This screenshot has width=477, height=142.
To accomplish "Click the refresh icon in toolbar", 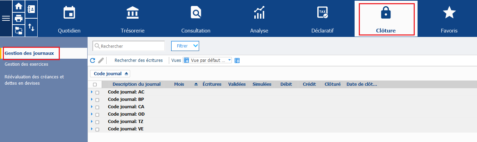I will 93,60.
